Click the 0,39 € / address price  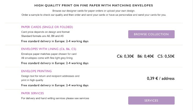[161, 78]
